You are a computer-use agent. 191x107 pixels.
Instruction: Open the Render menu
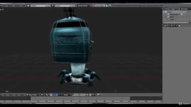point(10,6)
